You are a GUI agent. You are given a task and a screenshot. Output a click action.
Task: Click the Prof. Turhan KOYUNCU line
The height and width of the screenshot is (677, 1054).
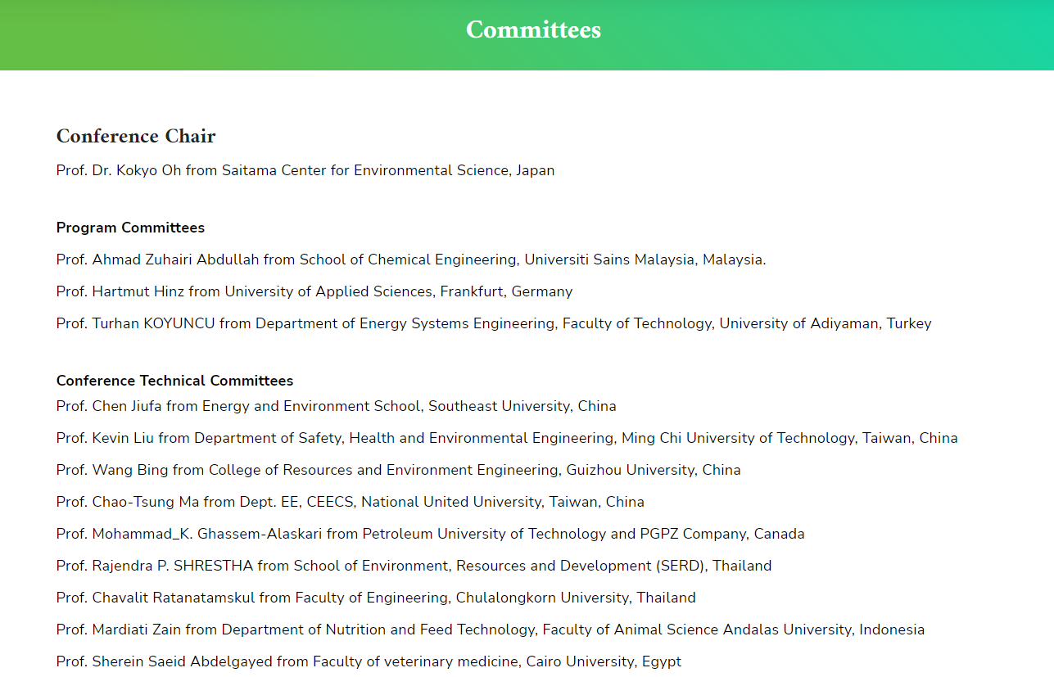click(494, 323)
